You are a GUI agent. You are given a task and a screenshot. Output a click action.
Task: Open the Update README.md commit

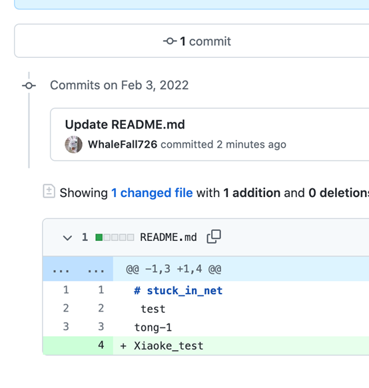125,124
